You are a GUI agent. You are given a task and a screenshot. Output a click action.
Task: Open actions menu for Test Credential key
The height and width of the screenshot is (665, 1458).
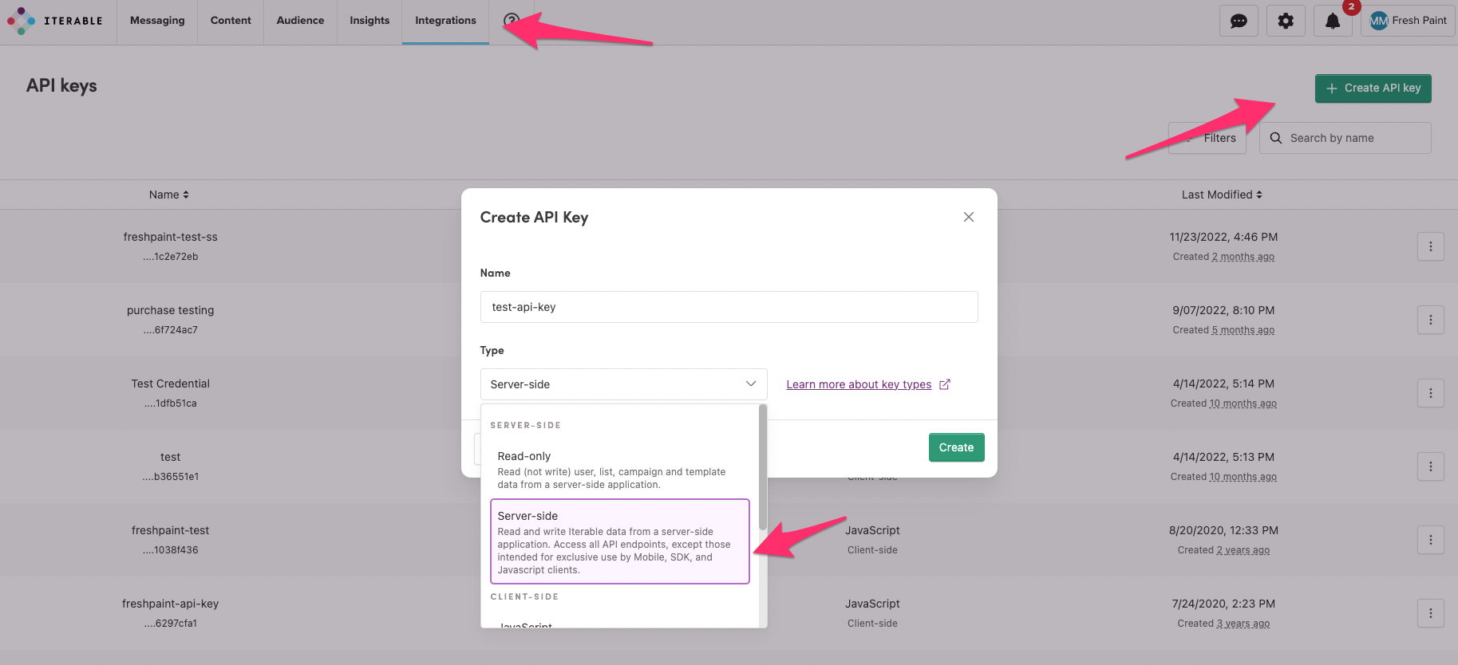point(1430,393)
